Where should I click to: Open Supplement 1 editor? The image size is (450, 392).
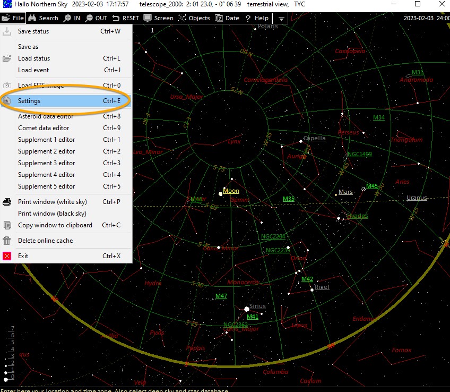tap(66, 140)
